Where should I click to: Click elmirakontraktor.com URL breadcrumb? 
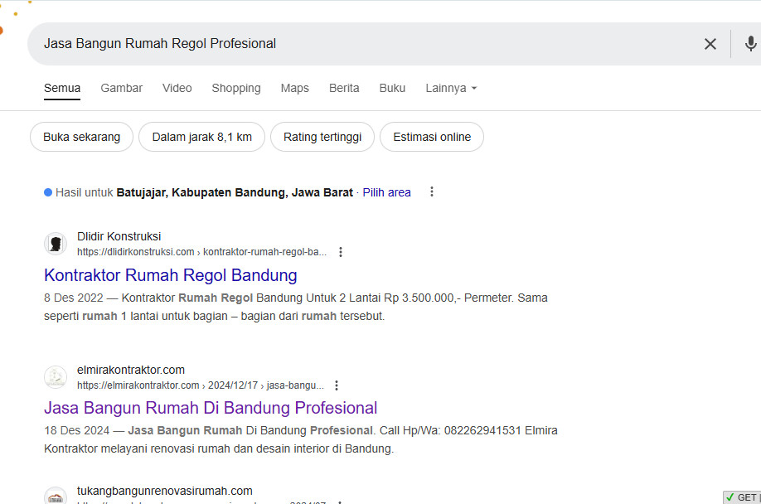click(201, 385)
